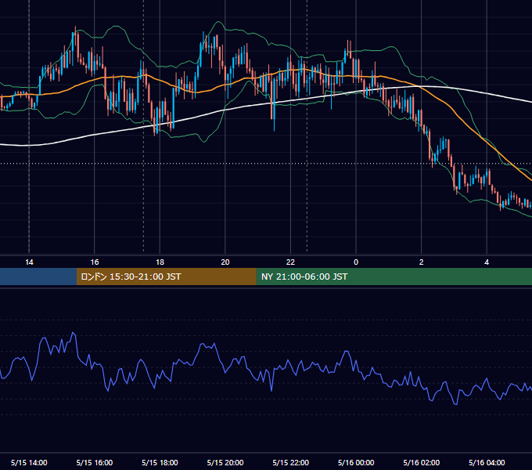The height and width of the screenshot is (470, 532).
Task: Click hour label 20 on the price chart axis
Action: pyautogui.click(x=225, y=262)
